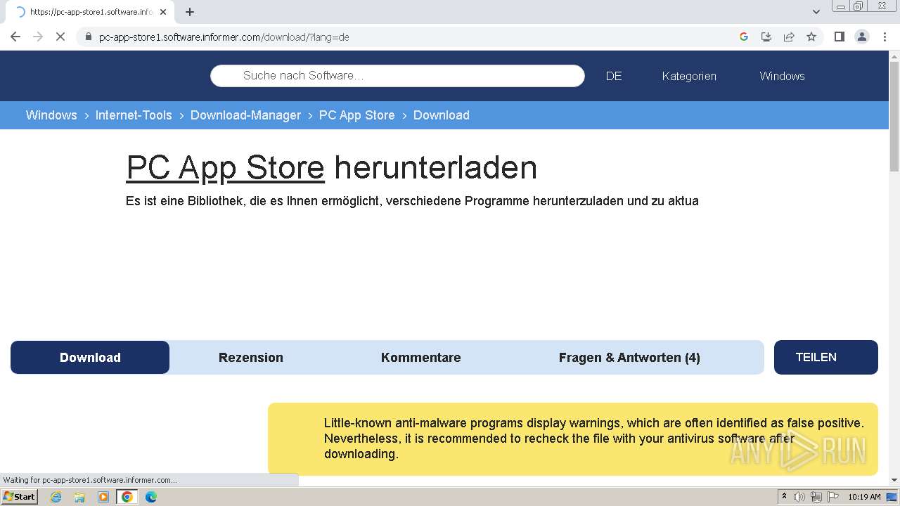Open the PC App Store heading link
The image size is (900, 506).
tap(225, 168)
